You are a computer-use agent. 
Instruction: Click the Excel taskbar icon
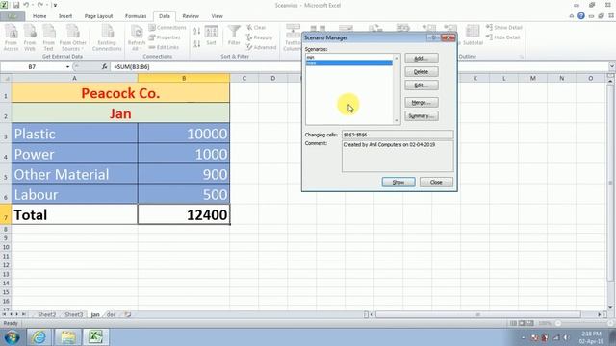[x=95, y=337]
